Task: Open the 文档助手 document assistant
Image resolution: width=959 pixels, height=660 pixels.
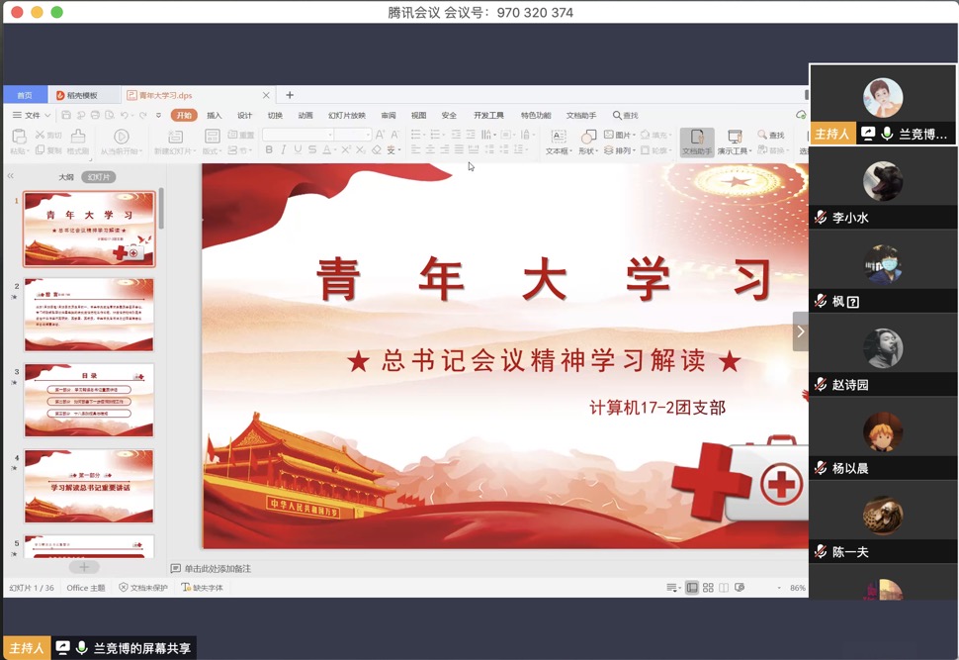Action: point(698,141)
